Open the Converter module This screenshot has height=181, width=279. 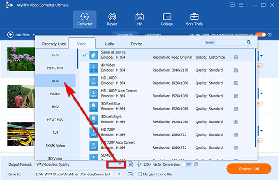[x=85, y=19]
